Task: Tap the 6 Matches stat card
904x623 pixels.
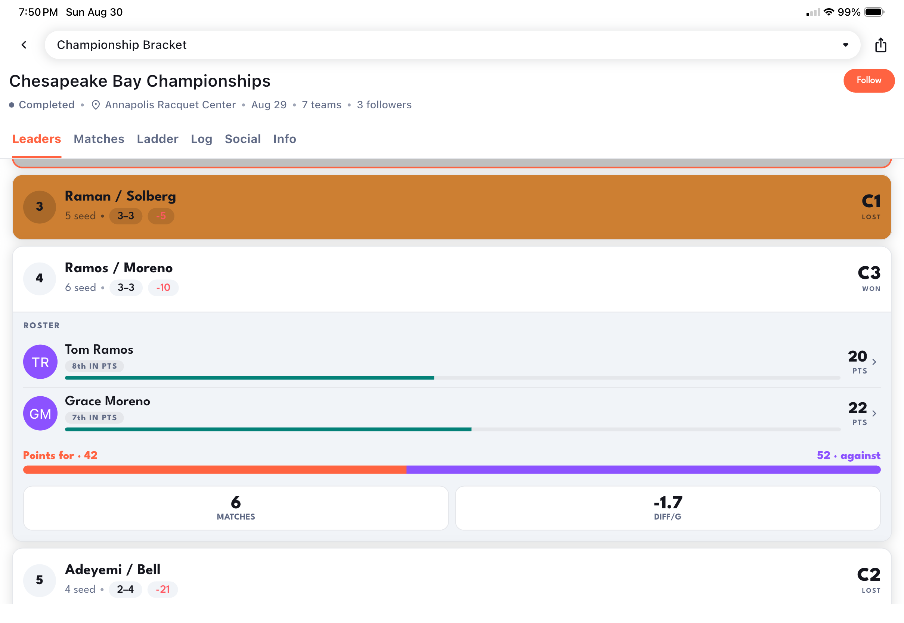Action: [236, 508]
